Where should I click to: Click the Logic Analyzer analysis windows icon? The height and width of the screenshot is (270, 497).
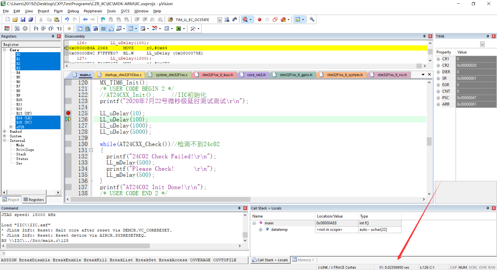click(x=155, y=28)
